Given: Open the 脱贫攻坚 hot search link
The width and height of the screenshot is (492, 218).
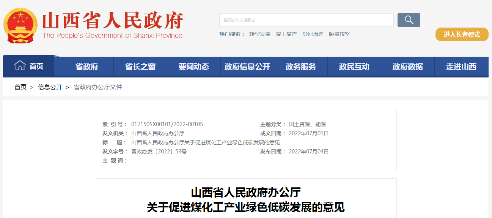Looking at the screenshot, I should (x=340, y=34).
